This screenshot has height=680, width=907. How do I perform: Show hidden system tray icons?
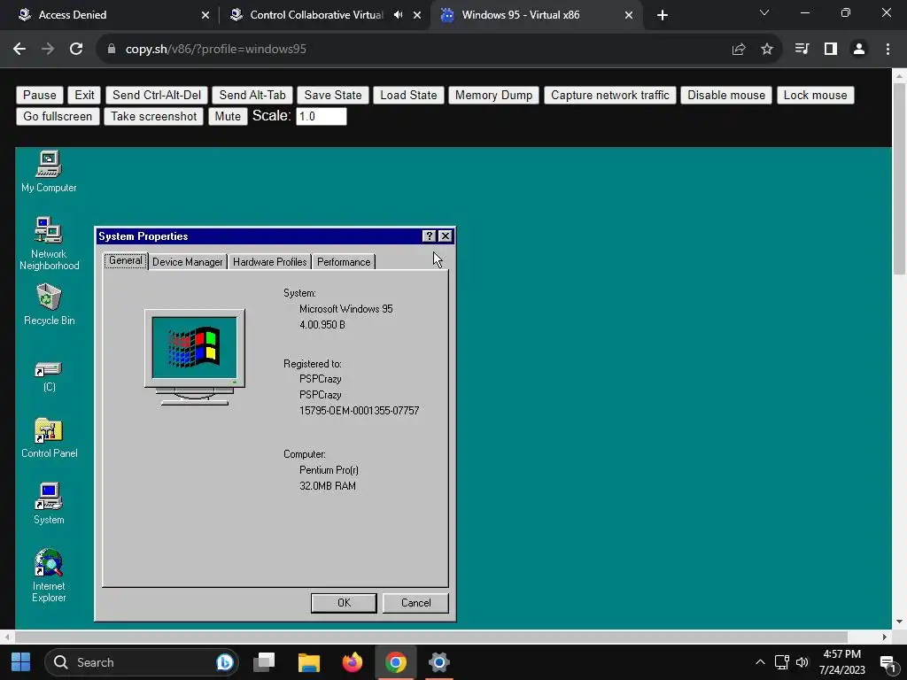[x=760, y=662]
